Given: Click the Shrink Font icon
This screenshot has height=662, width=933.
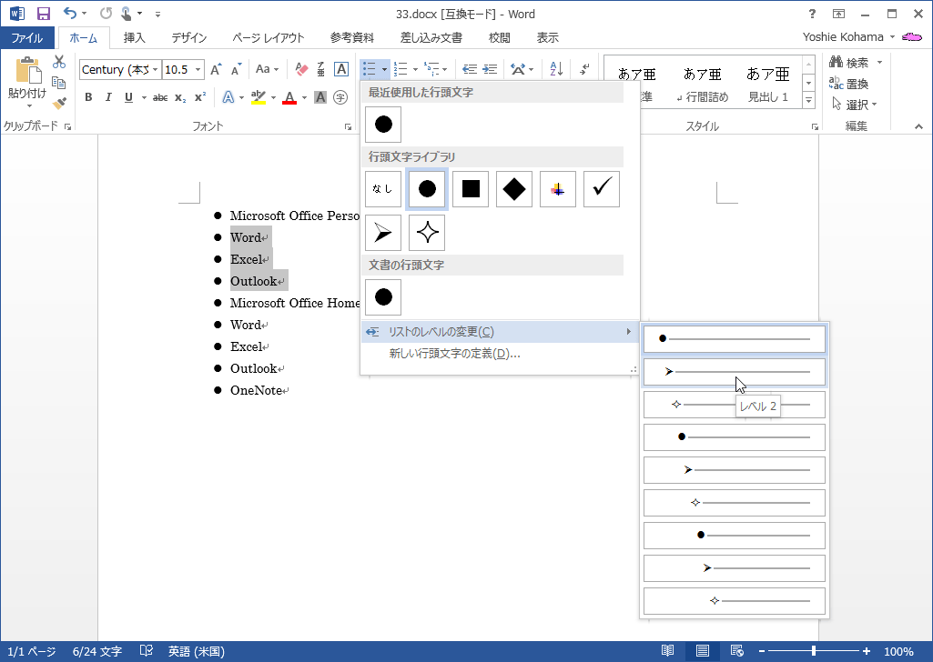Looking at the screenshot, I should coord(237,69).
